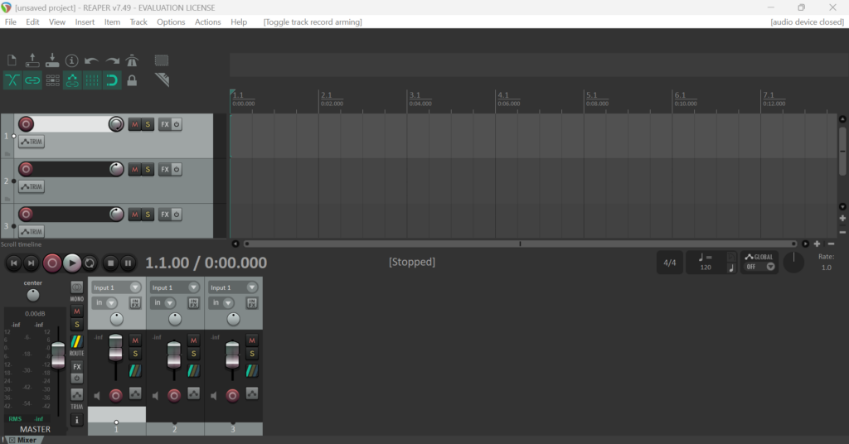Toggle ripple editing grid icon
This screenshot has height=444, width=849.
(x=52, y=80)
